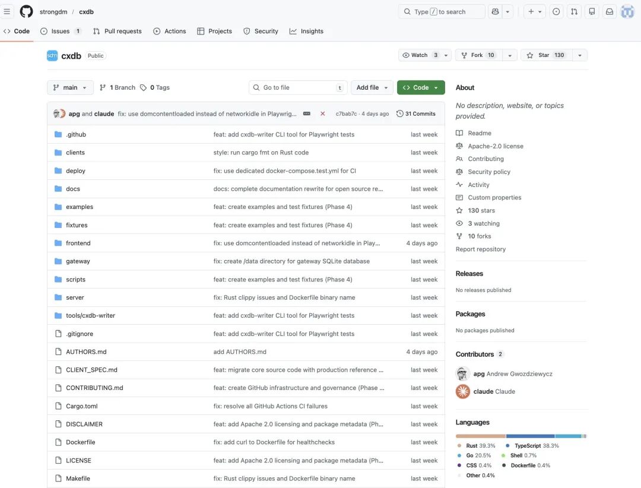
Task: Open the green Code download dropdown
Action: click(x=420, y=87)
